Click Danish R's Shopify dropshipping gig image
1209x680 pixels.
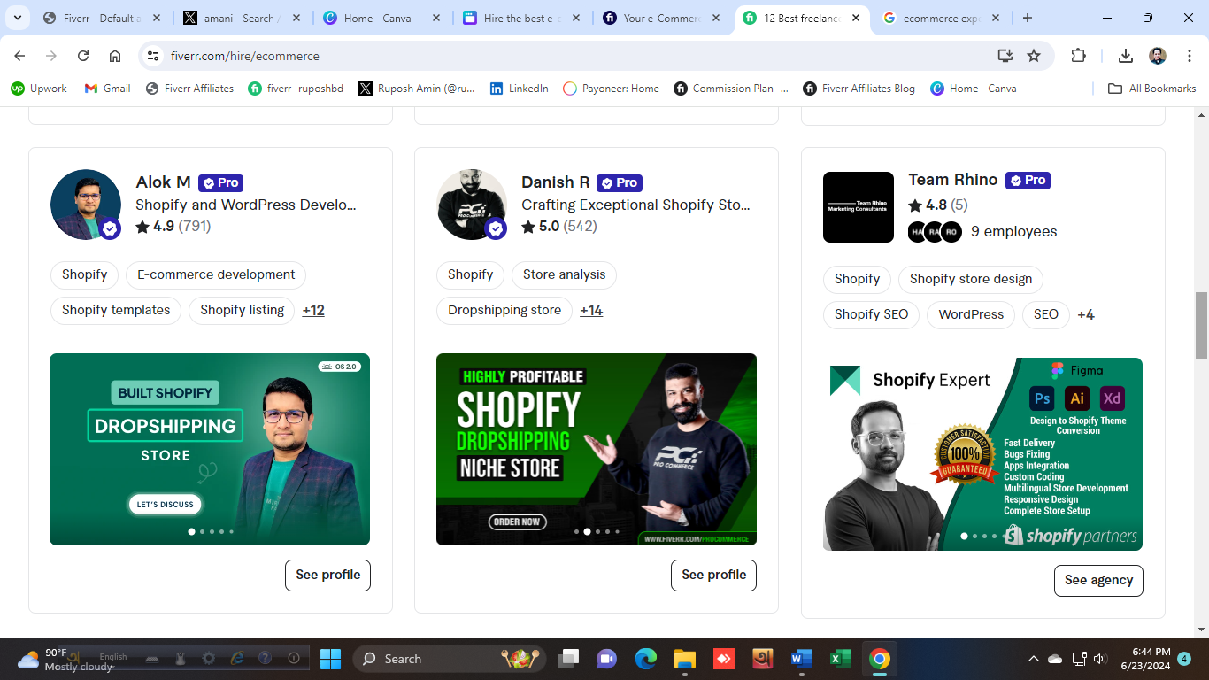pyautogui.click(x=596, y=449)
